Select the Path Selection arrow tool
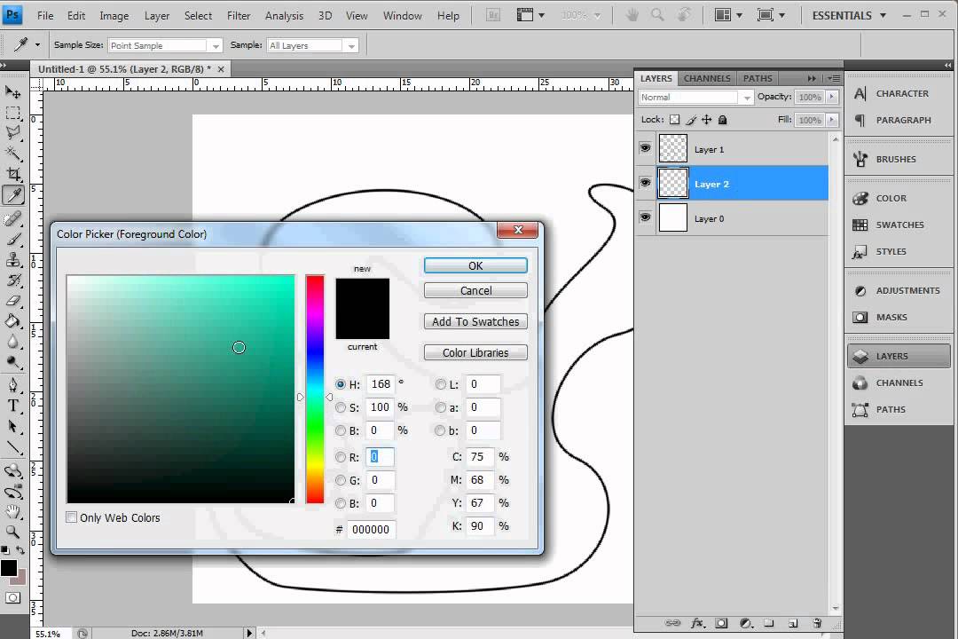958x639 pixels. coord(12,426)
